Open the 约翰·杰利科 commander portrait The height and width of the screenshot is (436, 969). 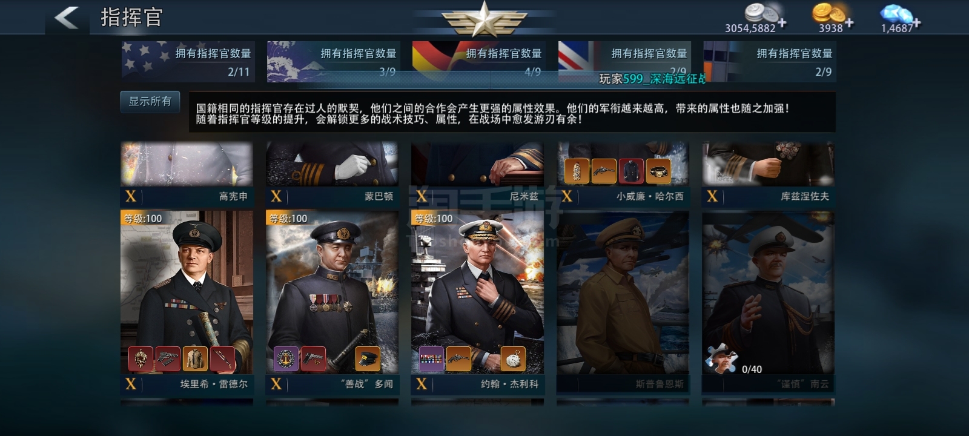477,292
